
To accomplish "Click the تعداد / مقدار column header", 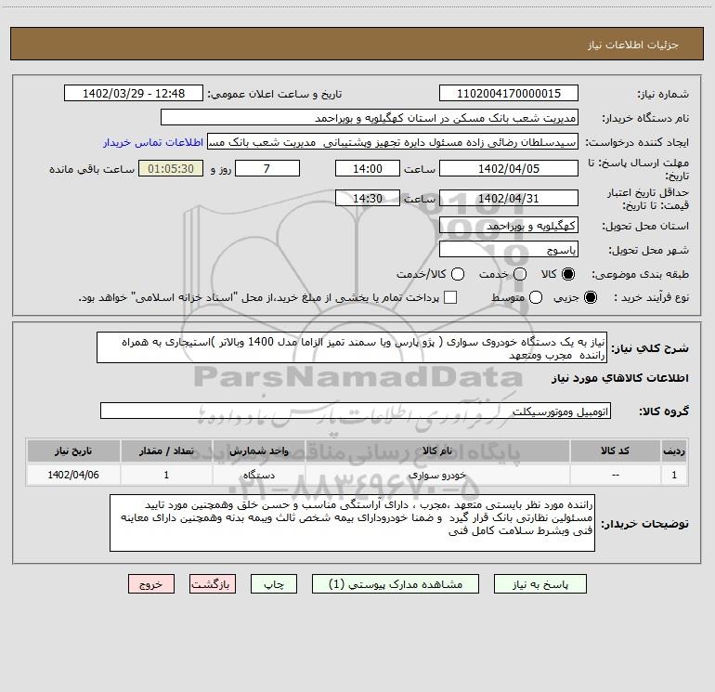I will (166, 450).
